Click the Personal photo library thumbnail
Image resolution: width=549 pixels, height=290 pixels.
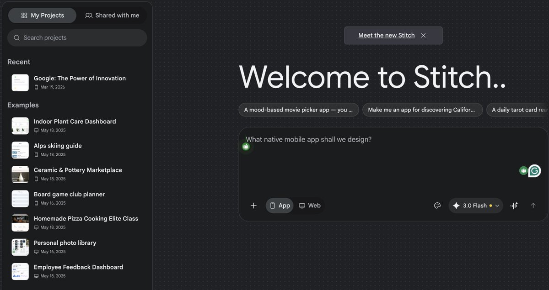20,247
